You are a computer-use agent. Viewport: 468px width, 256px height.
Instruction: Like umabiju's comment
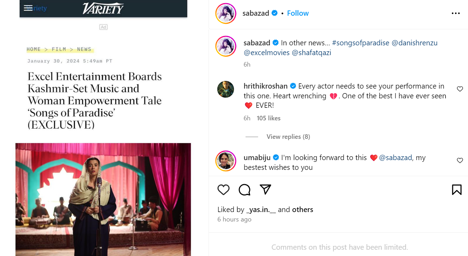[460, 160]
